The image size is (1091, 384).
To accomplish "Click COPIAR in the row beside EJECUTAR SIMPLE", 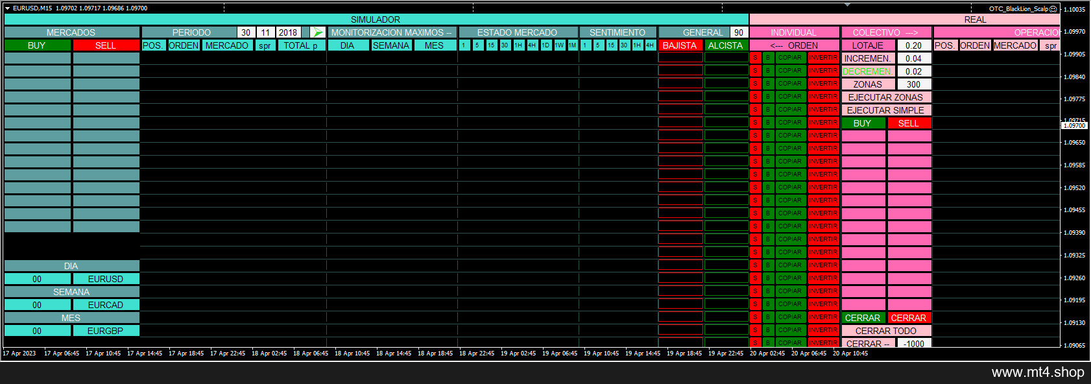I will [x=790, y=110].
